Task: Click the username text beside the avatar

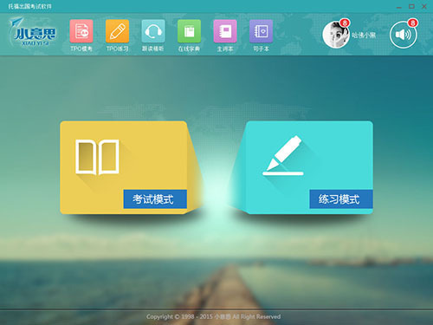Action: [364, 36]
